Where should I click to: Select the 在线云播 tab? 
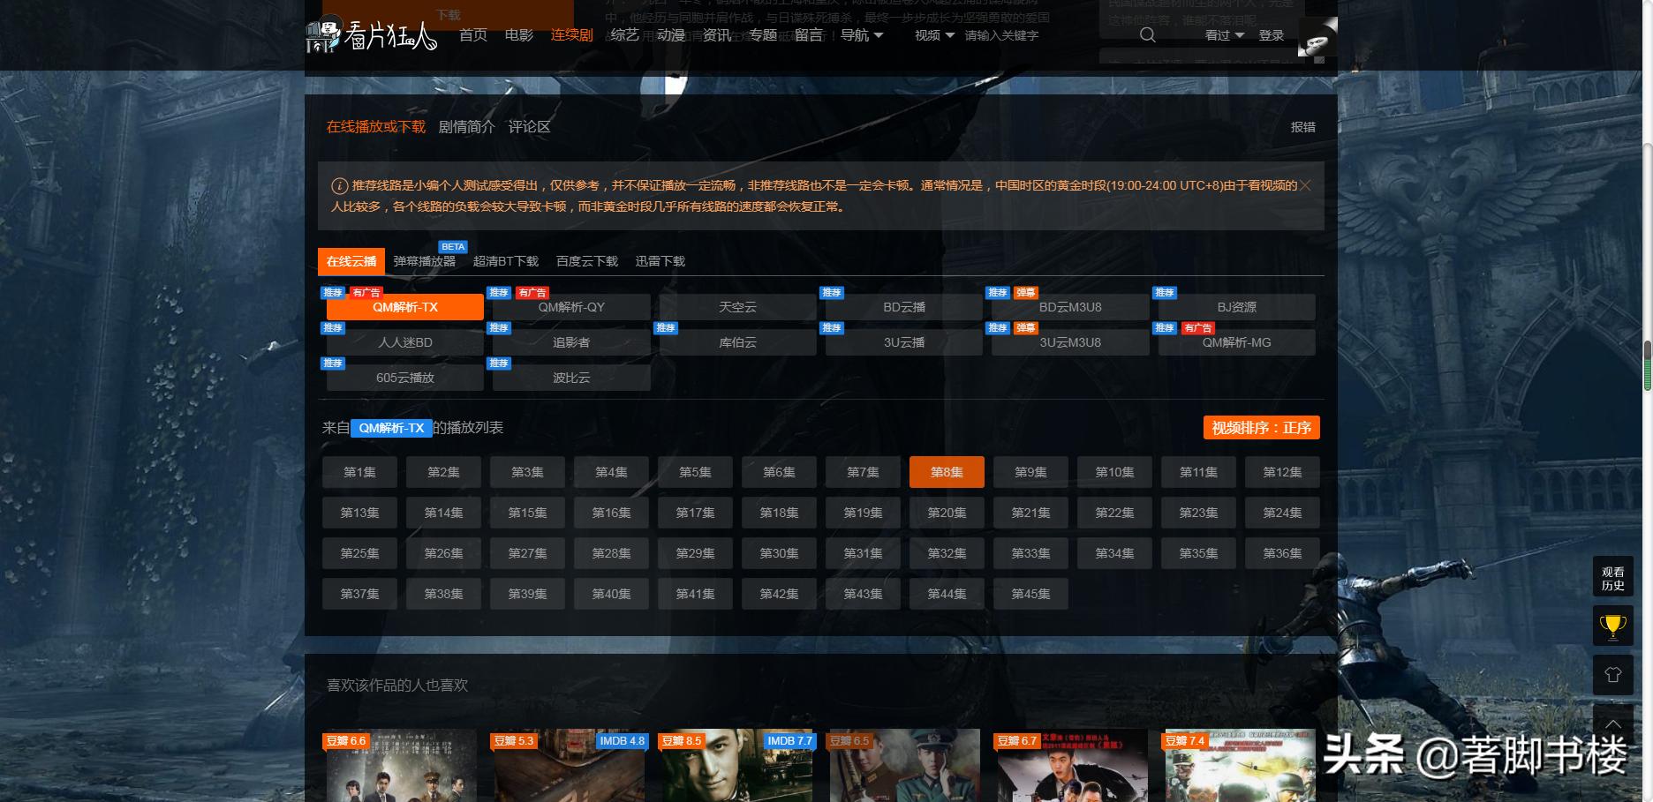tap(351, 261)
